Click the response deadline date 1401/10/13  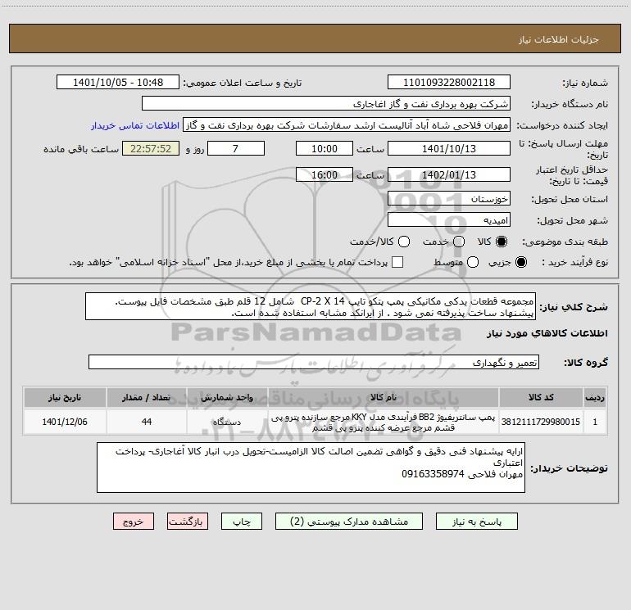pos(449,148)
